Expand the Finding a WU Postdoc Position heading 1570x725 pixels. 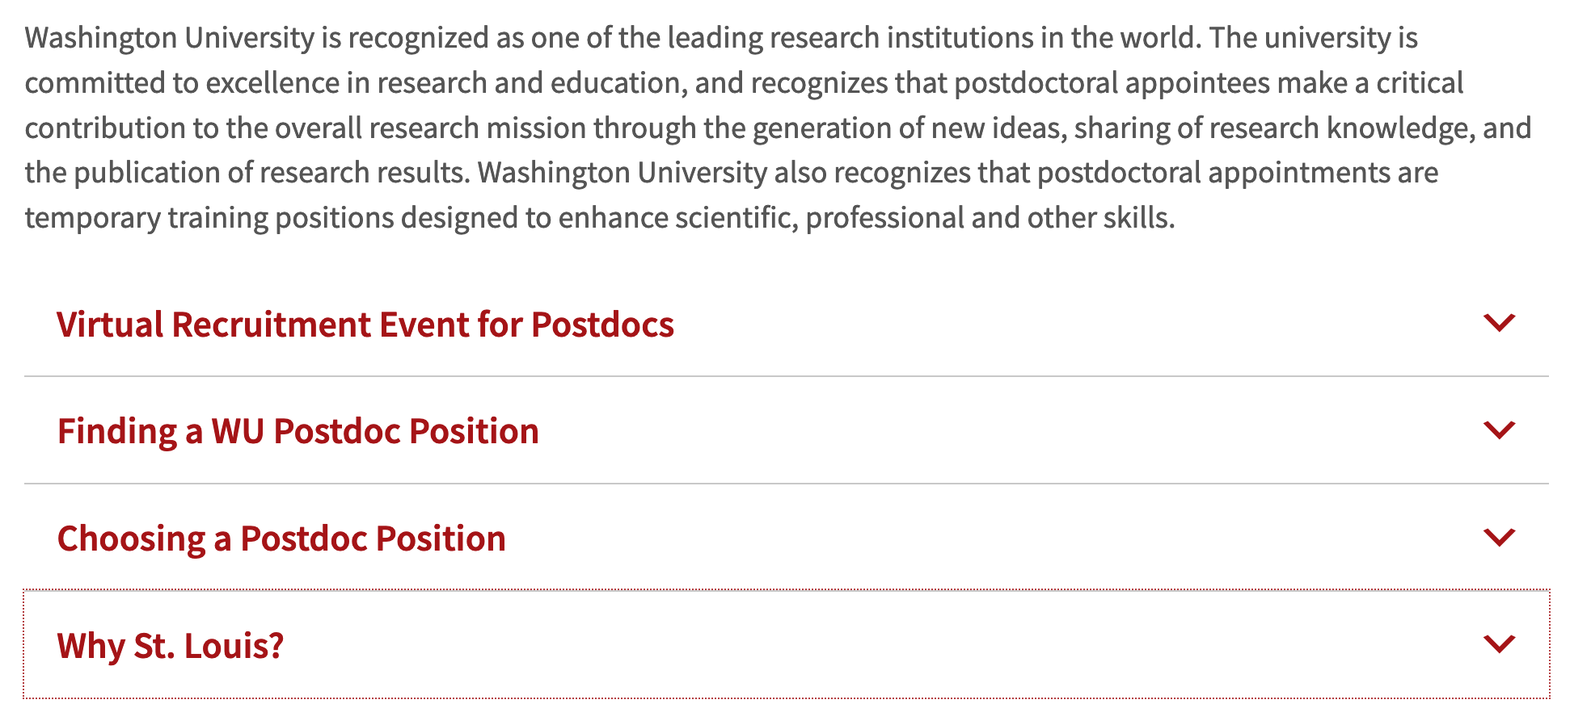pos(298,431)
